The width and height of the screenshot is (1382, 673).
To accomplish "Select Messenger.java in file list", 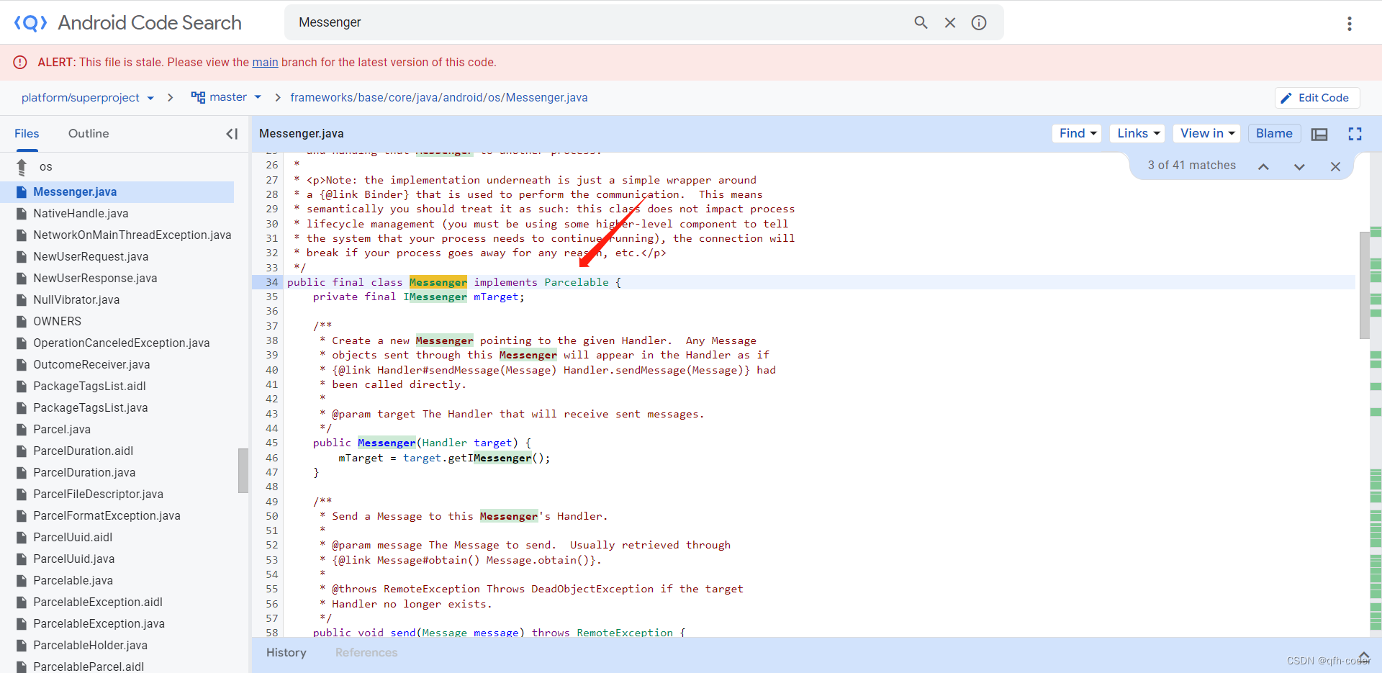I will [x=117, y=192].
